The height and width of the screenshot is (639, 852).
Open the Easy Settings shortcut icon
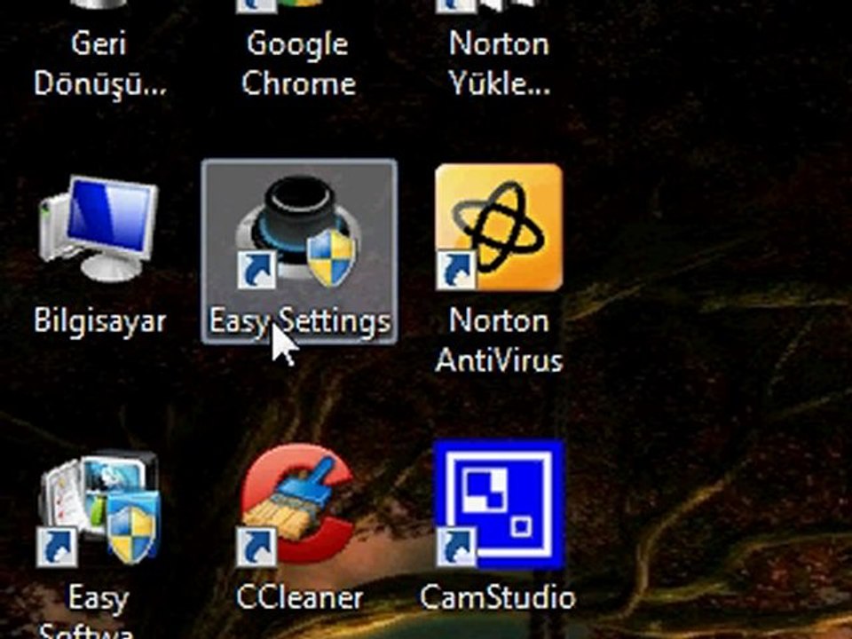[298, 231]
